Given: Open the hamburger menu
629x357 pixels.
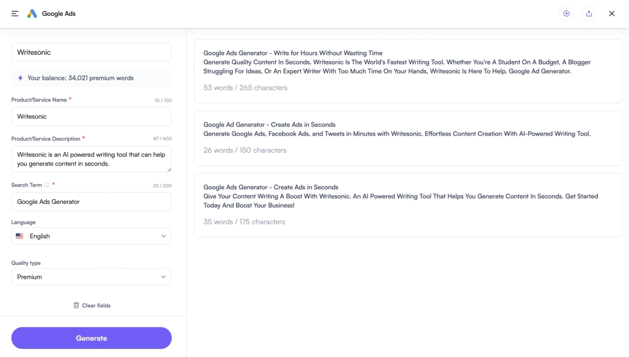Looking at the screenshot, I should 15,13.
